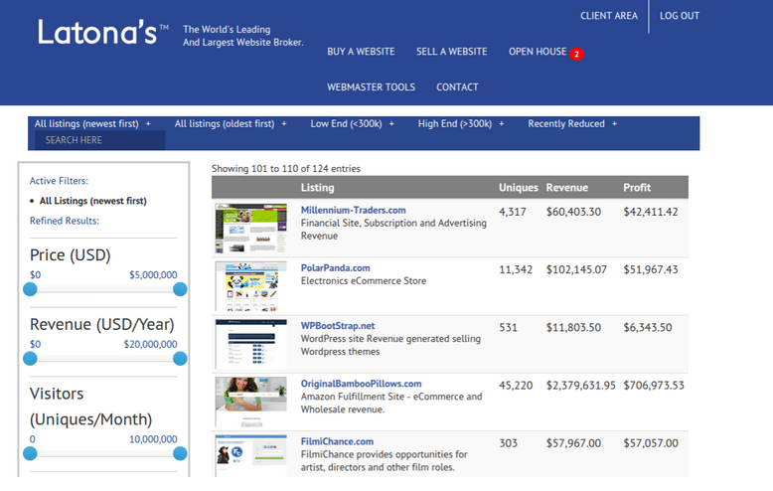Click profit value $706,973.53

pyautogui.click(x=654, y=386)
